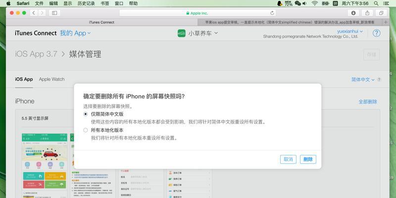Click the small help icon beside 简体中文
This screenshot has width=396, height=198.
click(x=379, y=80)
